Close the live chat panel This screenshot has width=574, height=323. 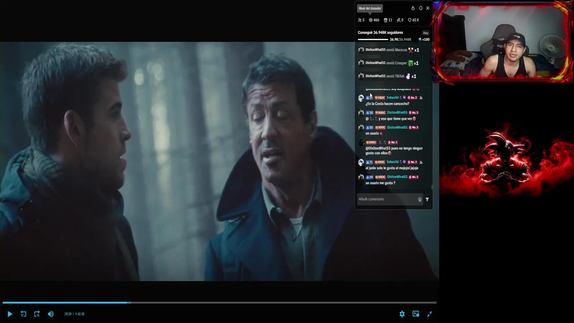(427, 8)
